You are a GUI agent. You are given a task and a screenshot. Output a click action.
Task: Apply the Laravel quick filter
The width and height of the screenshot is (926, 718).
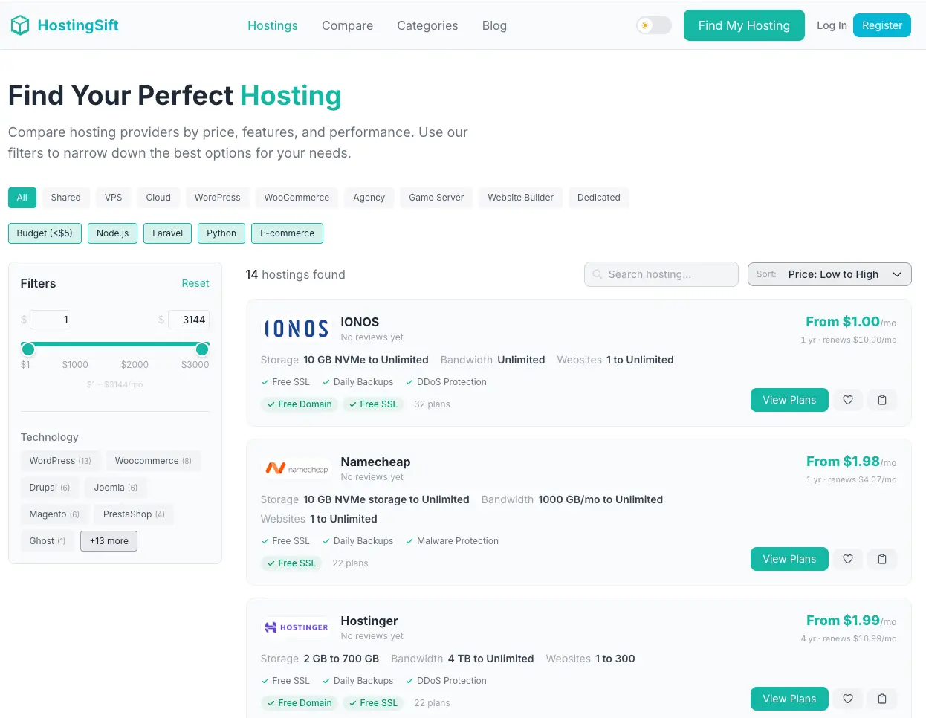pos(168,233)
